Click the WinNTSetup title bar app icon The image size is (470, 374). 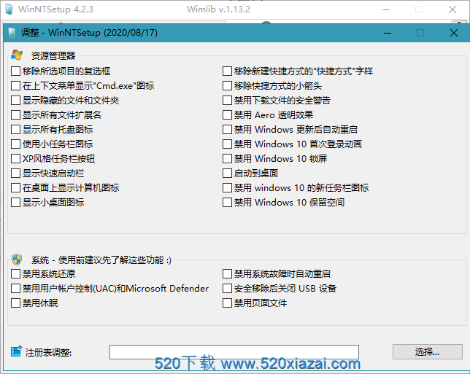pyautogui.click(x=9, y=9)
